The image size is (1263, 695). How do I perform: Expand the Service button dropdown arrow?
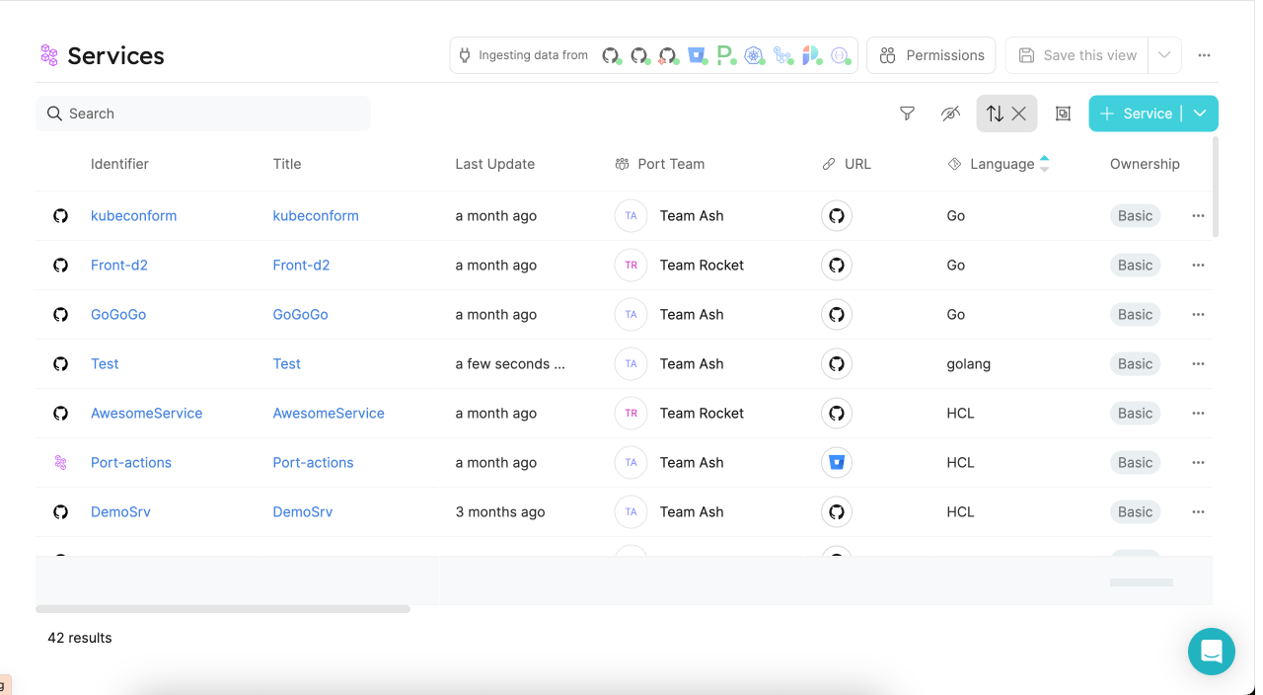[1200, 114]
